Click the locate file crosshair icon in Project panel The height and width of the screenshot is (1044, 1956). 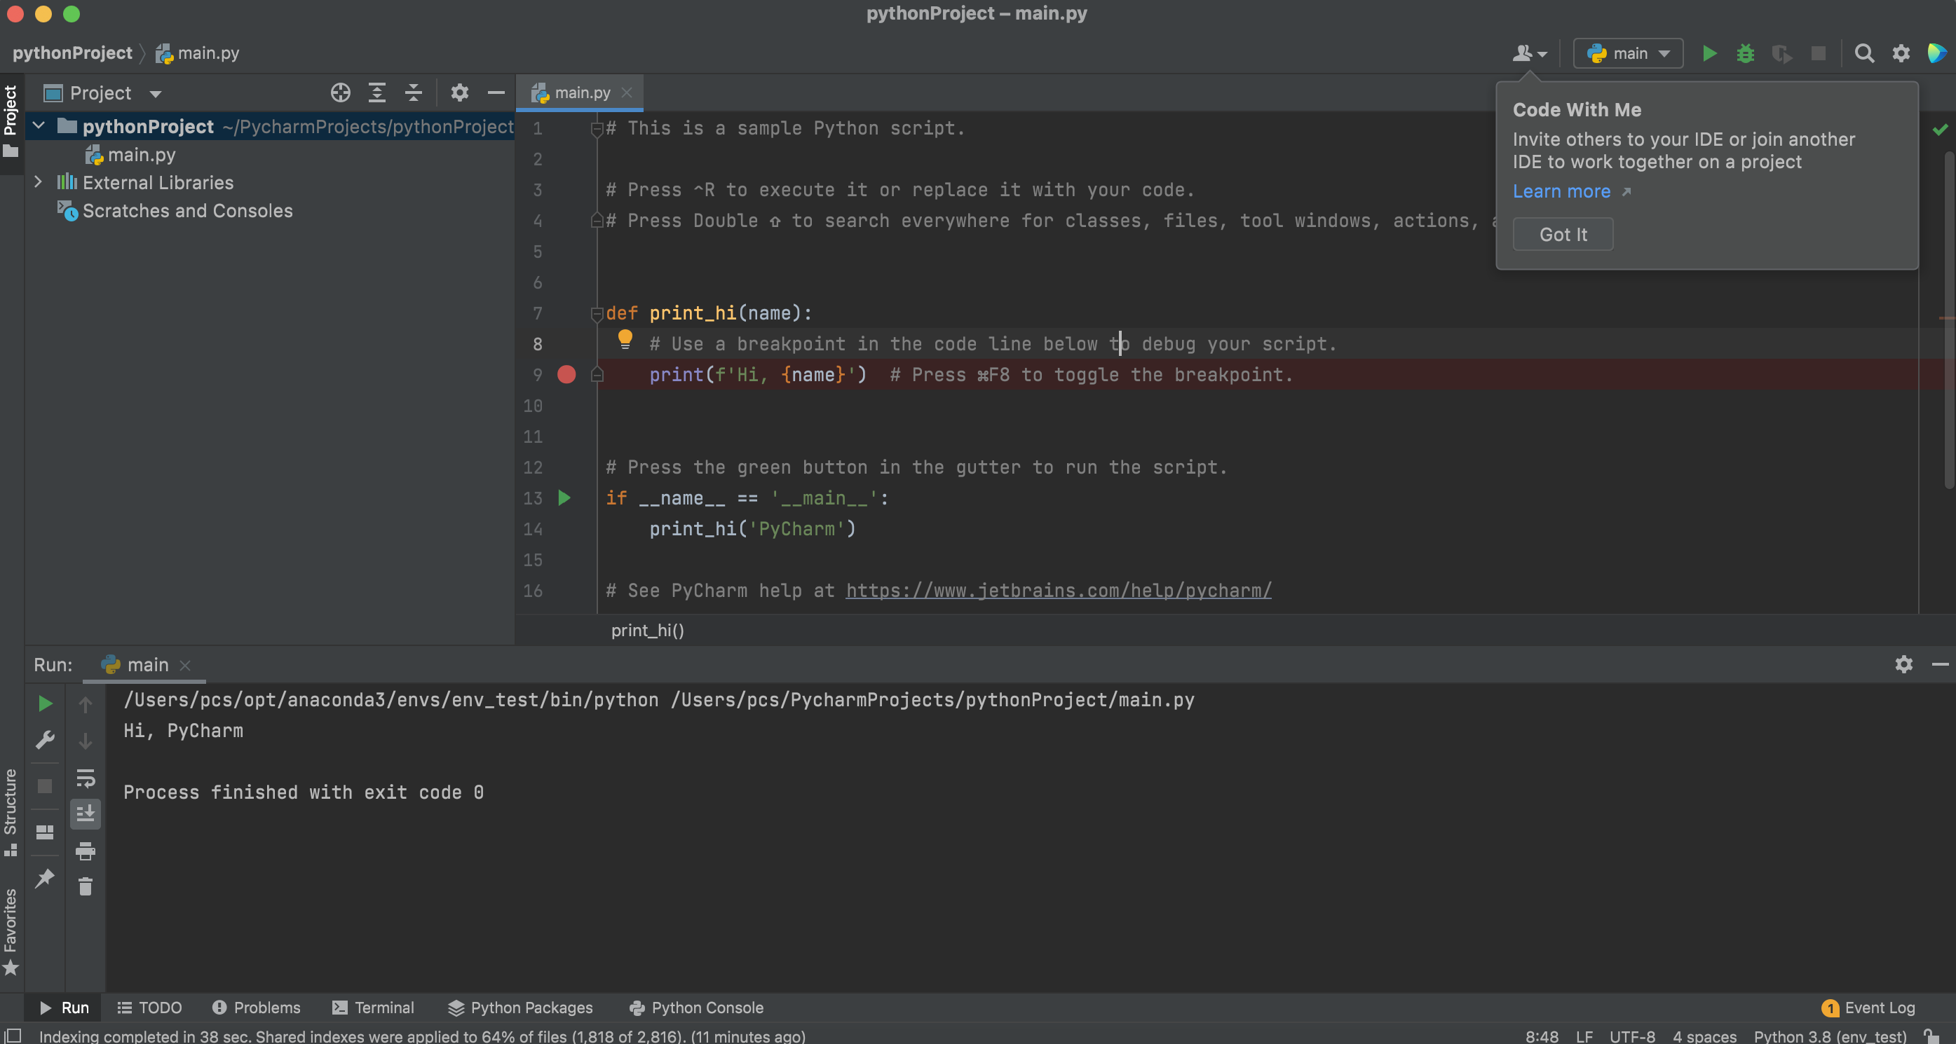pos(340,92)
